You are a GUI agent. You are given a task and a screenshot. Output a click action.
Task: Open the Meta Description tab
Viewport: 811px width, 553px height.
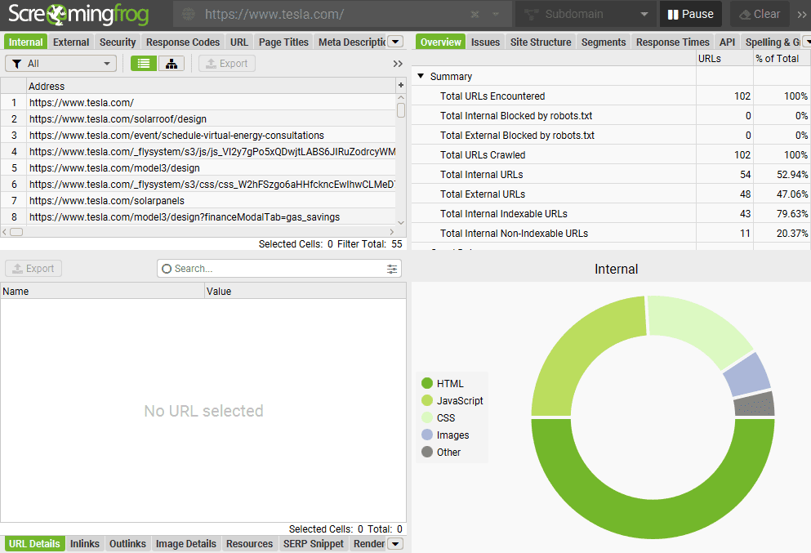352,42
